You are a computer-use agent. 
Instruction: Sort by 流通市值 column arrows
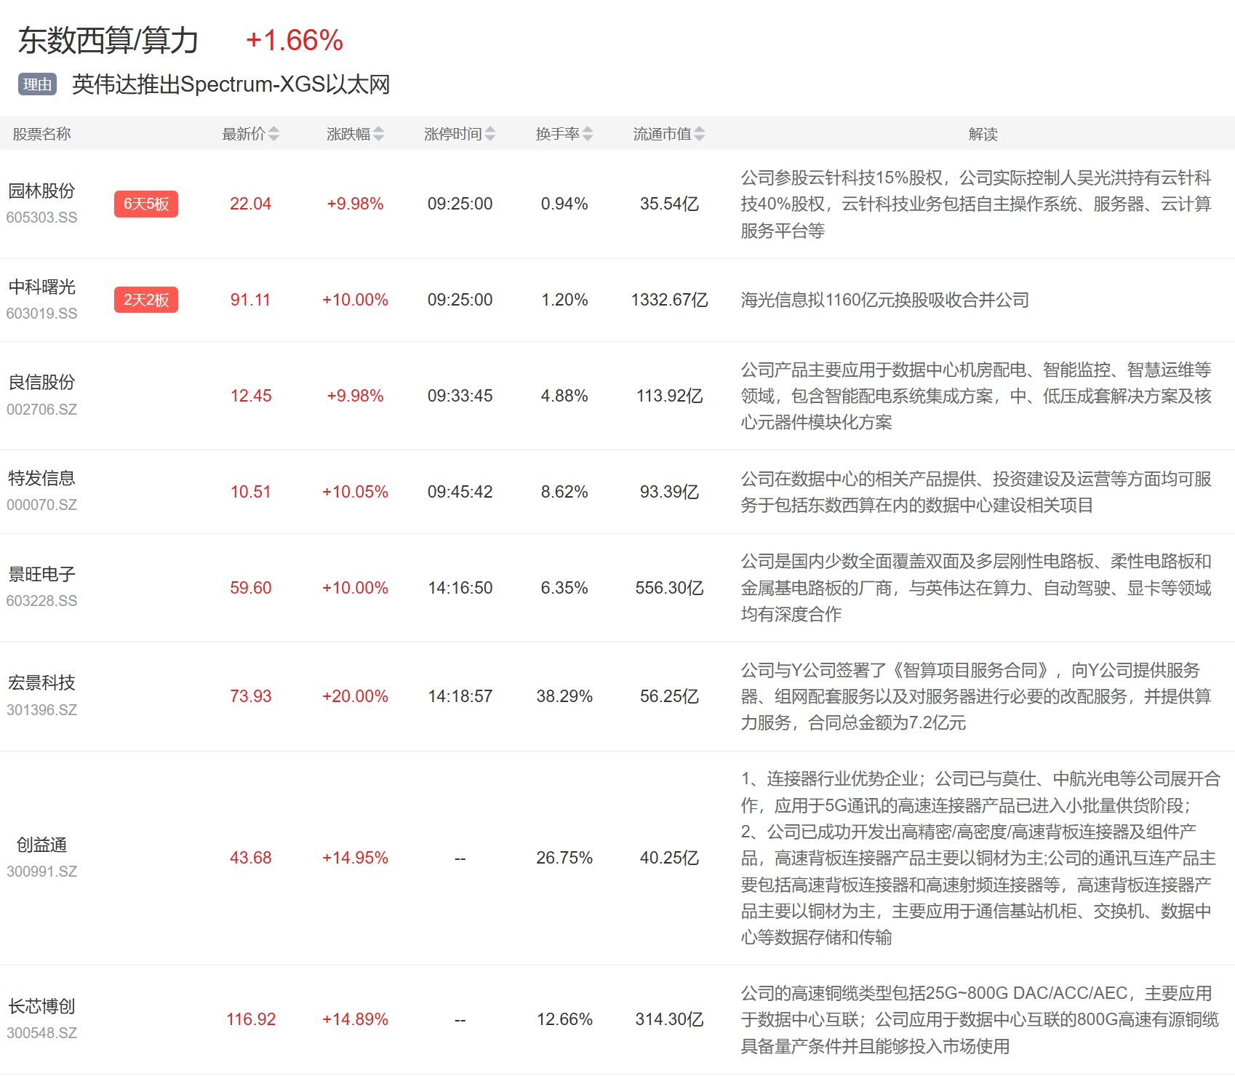click(699, 134)
